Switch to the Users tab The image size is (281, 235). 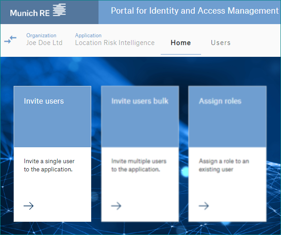(x=221, y=43)
